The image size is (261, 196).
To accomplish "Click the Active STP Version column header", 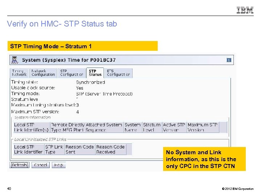I will pyautogui.click(x=174, y=127).
